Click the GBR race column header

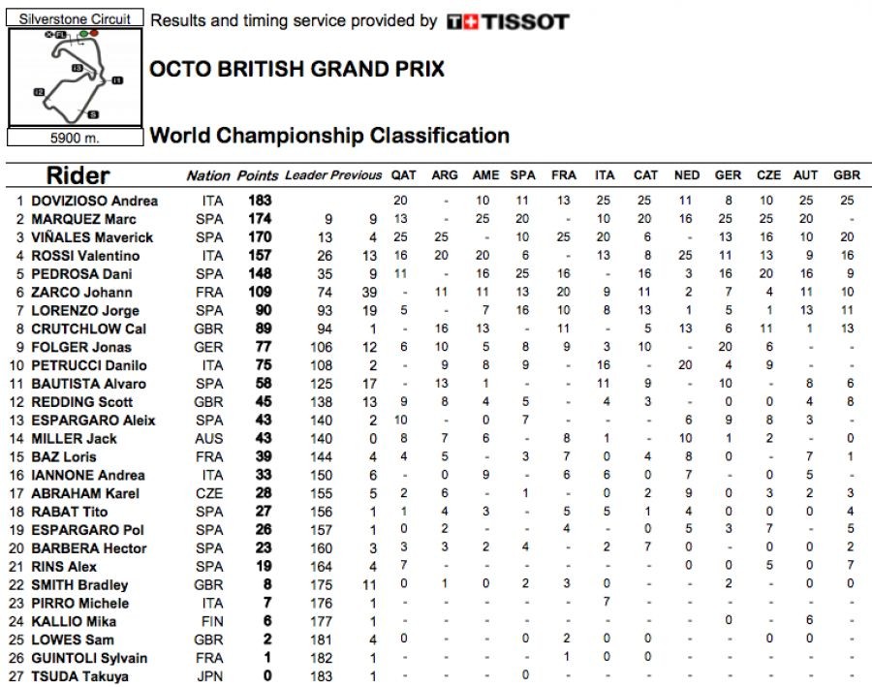click(847, 176)
